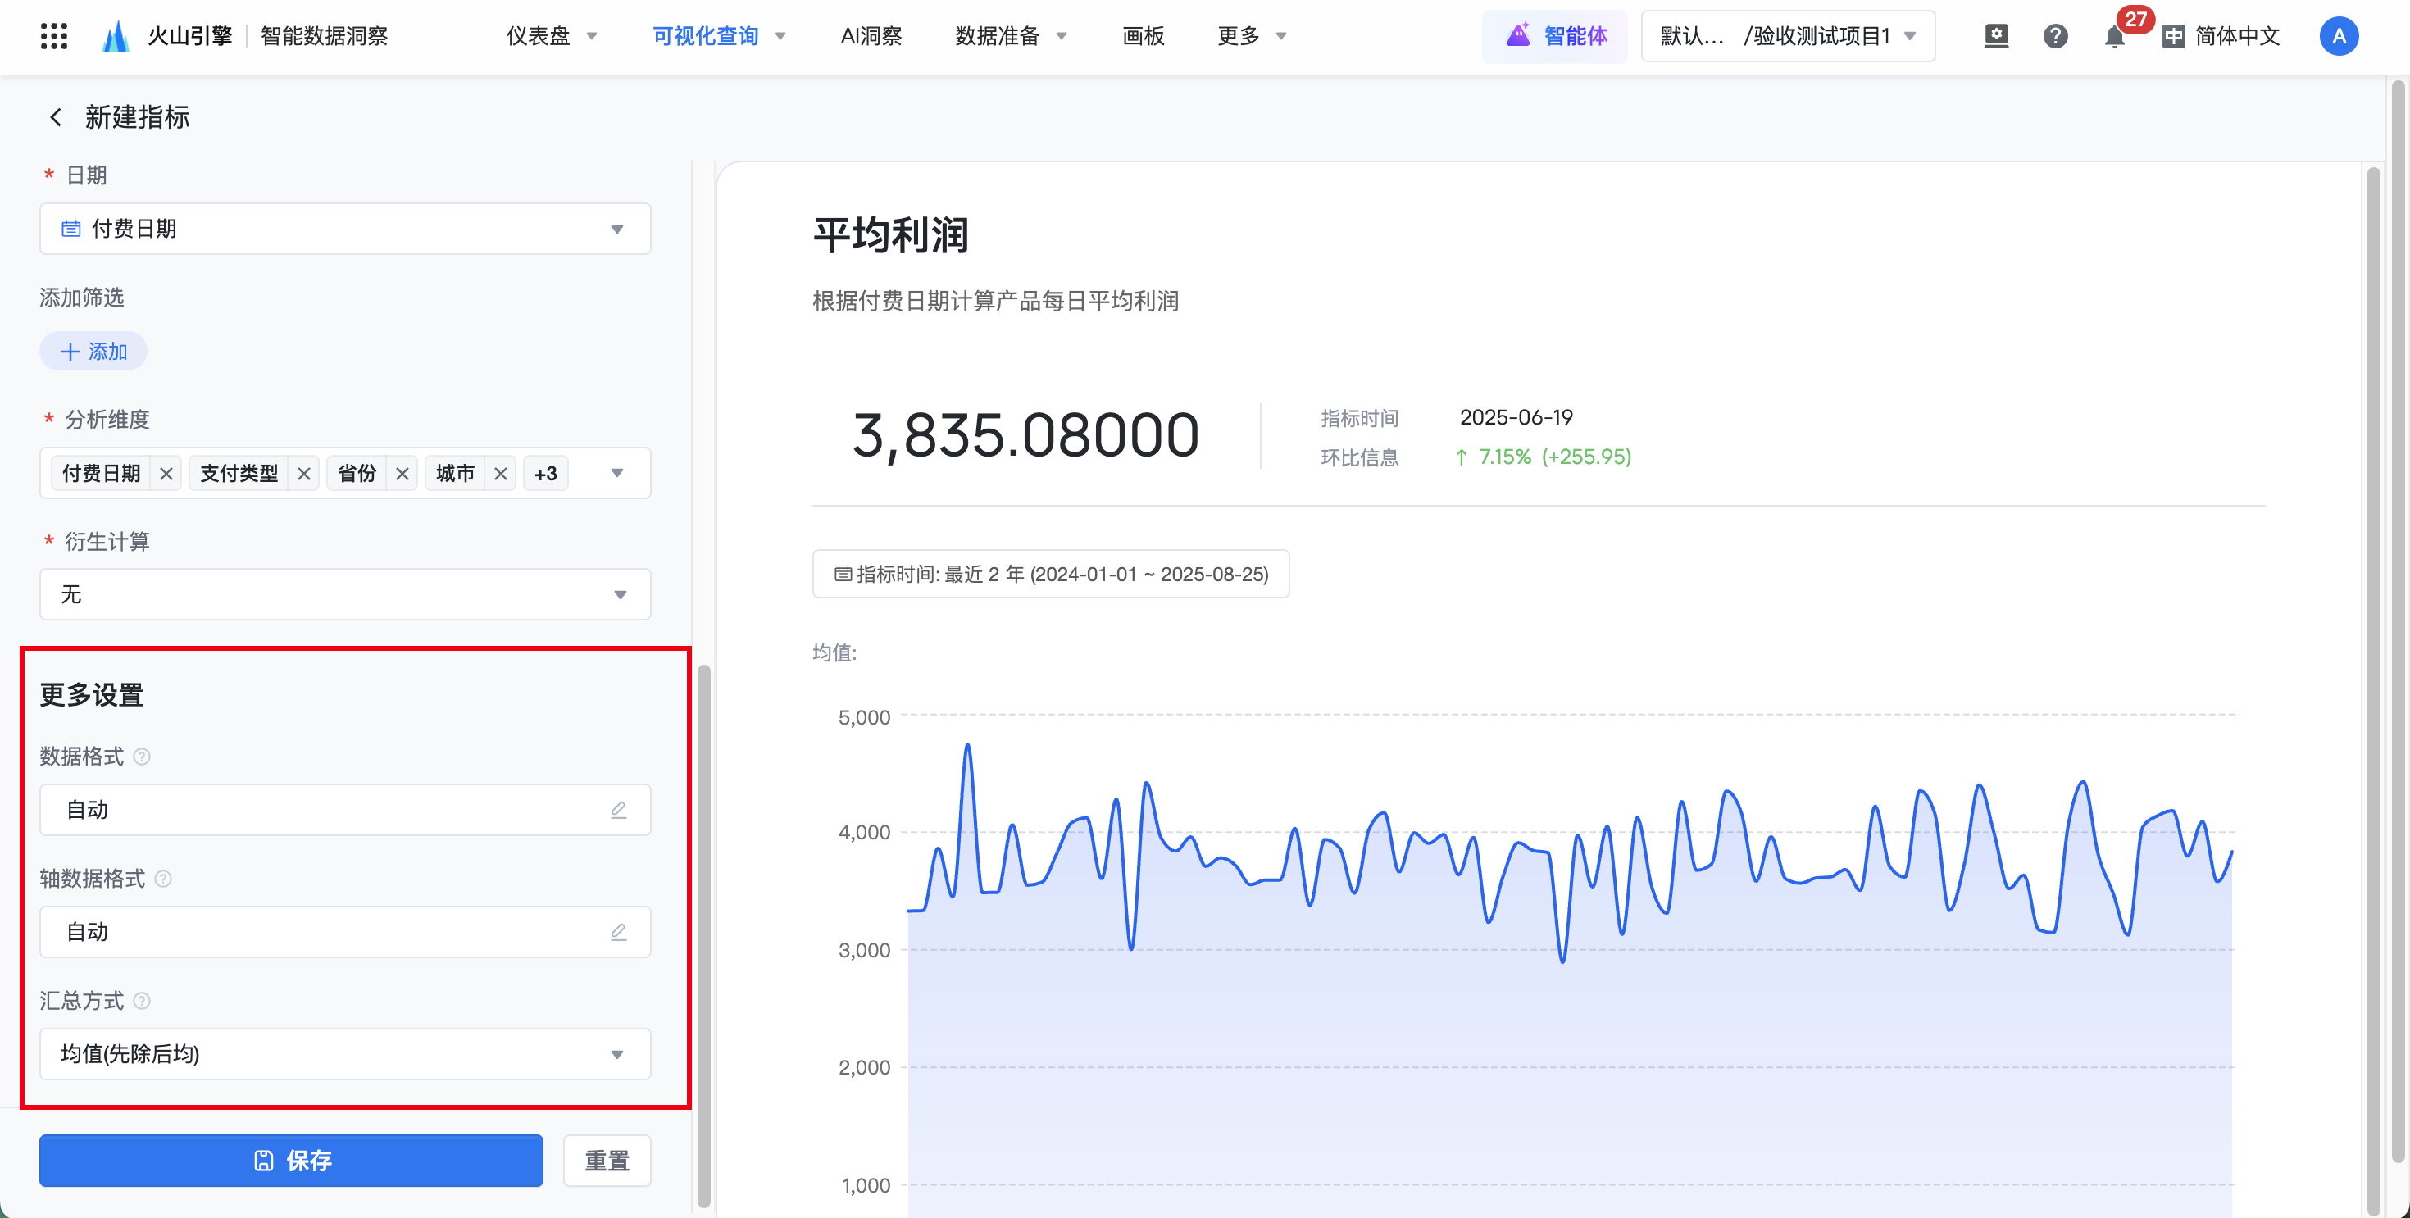Click the user avatar A
The image size is (2410, 1218).
click(x=2338, y=37)
